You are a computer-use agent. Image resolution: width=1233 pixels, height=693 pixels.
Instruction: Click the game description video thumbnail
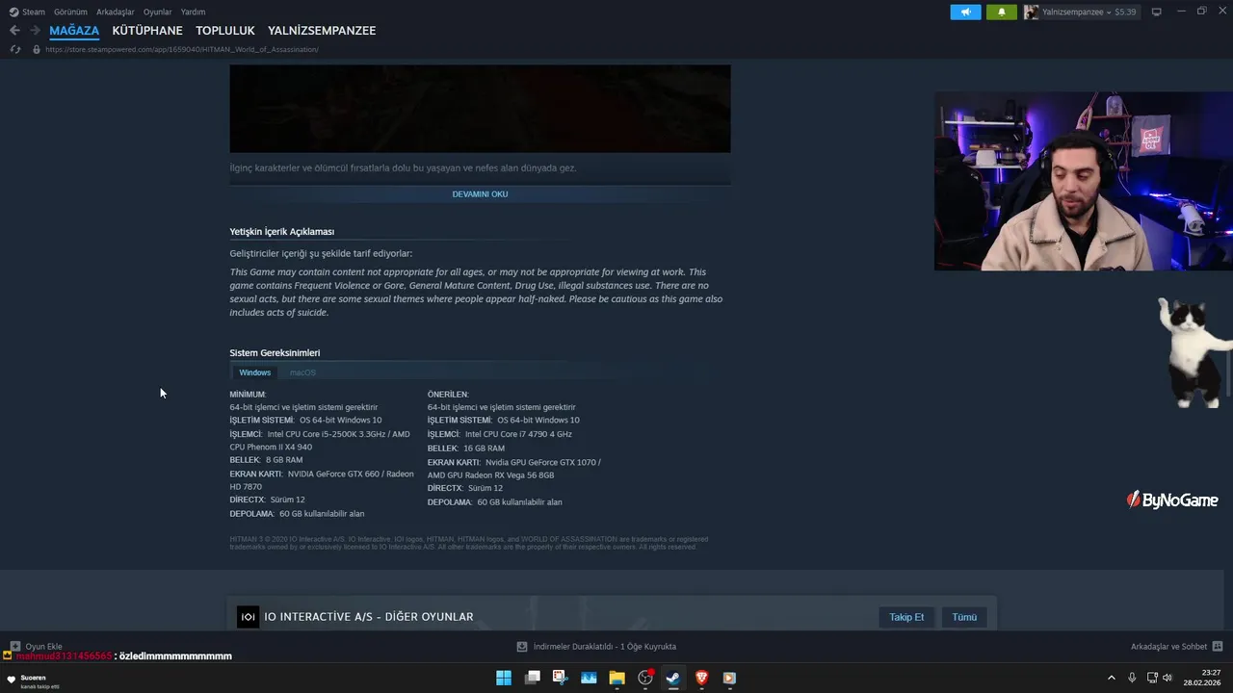point(480,108)
